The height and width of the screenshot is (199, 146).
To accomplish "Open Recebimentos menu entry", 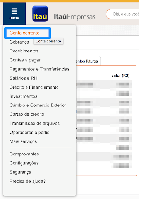I will [x=24, y=51].
